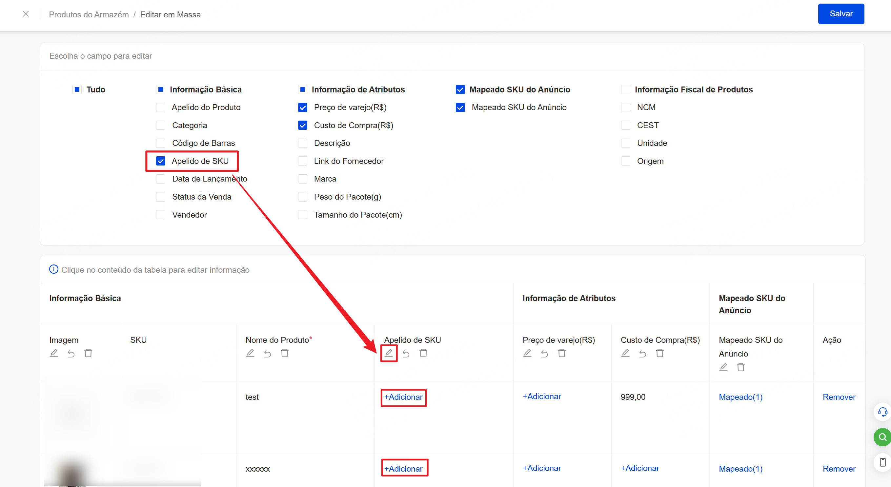Click the undo icon under Apelido de SKU
Screen dimensions: 891x487
click(x=406, y=353)
